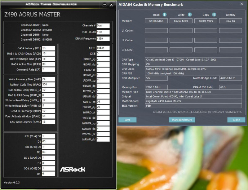Click the RAS# Active Time (tRAS) field
The height and width of the screenshot is (190, 248).
pyautogui.click(x=49, y=64)
